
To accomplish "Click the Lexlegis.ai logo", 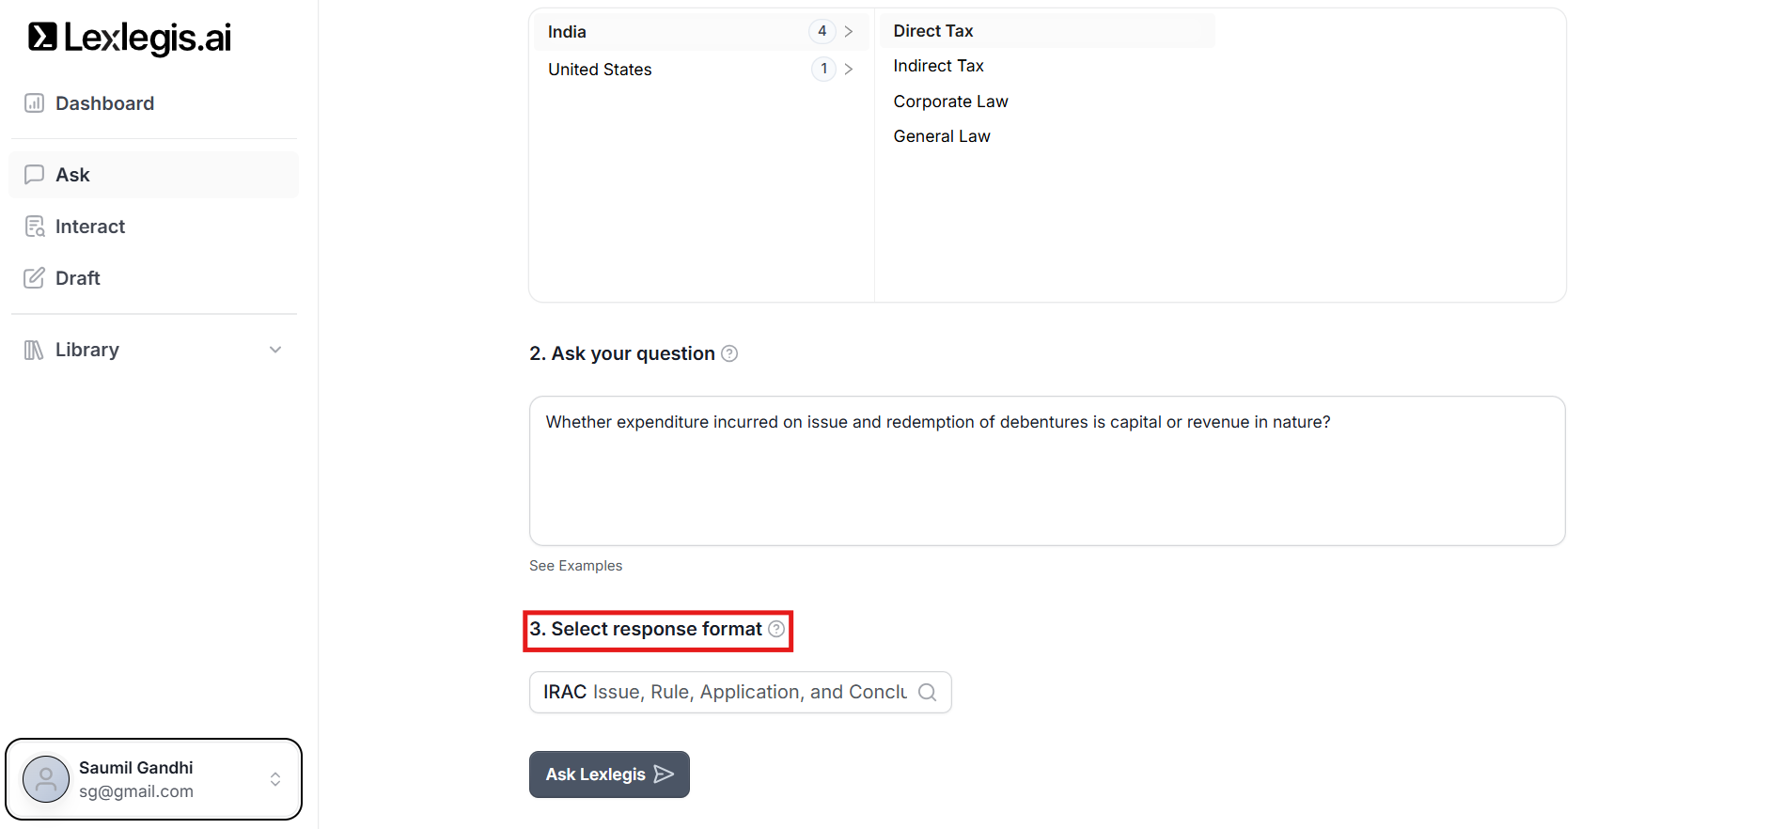I will point(130,38).
